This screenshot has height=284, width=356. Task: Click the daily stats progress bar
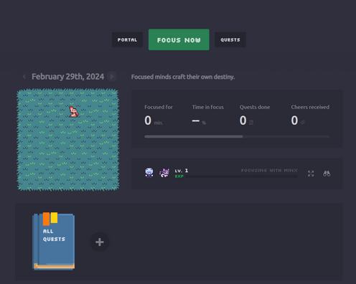[x=237, y=136]
